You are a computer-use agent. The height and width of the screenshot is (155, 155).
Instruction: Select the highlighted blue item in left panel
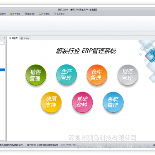point(2,70)
